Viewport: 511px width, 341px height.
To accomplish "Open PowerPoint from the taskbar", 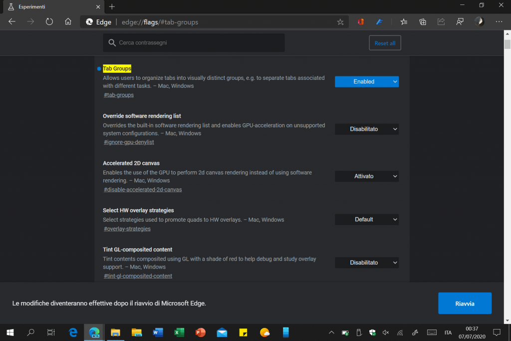I will pos(201,333).
